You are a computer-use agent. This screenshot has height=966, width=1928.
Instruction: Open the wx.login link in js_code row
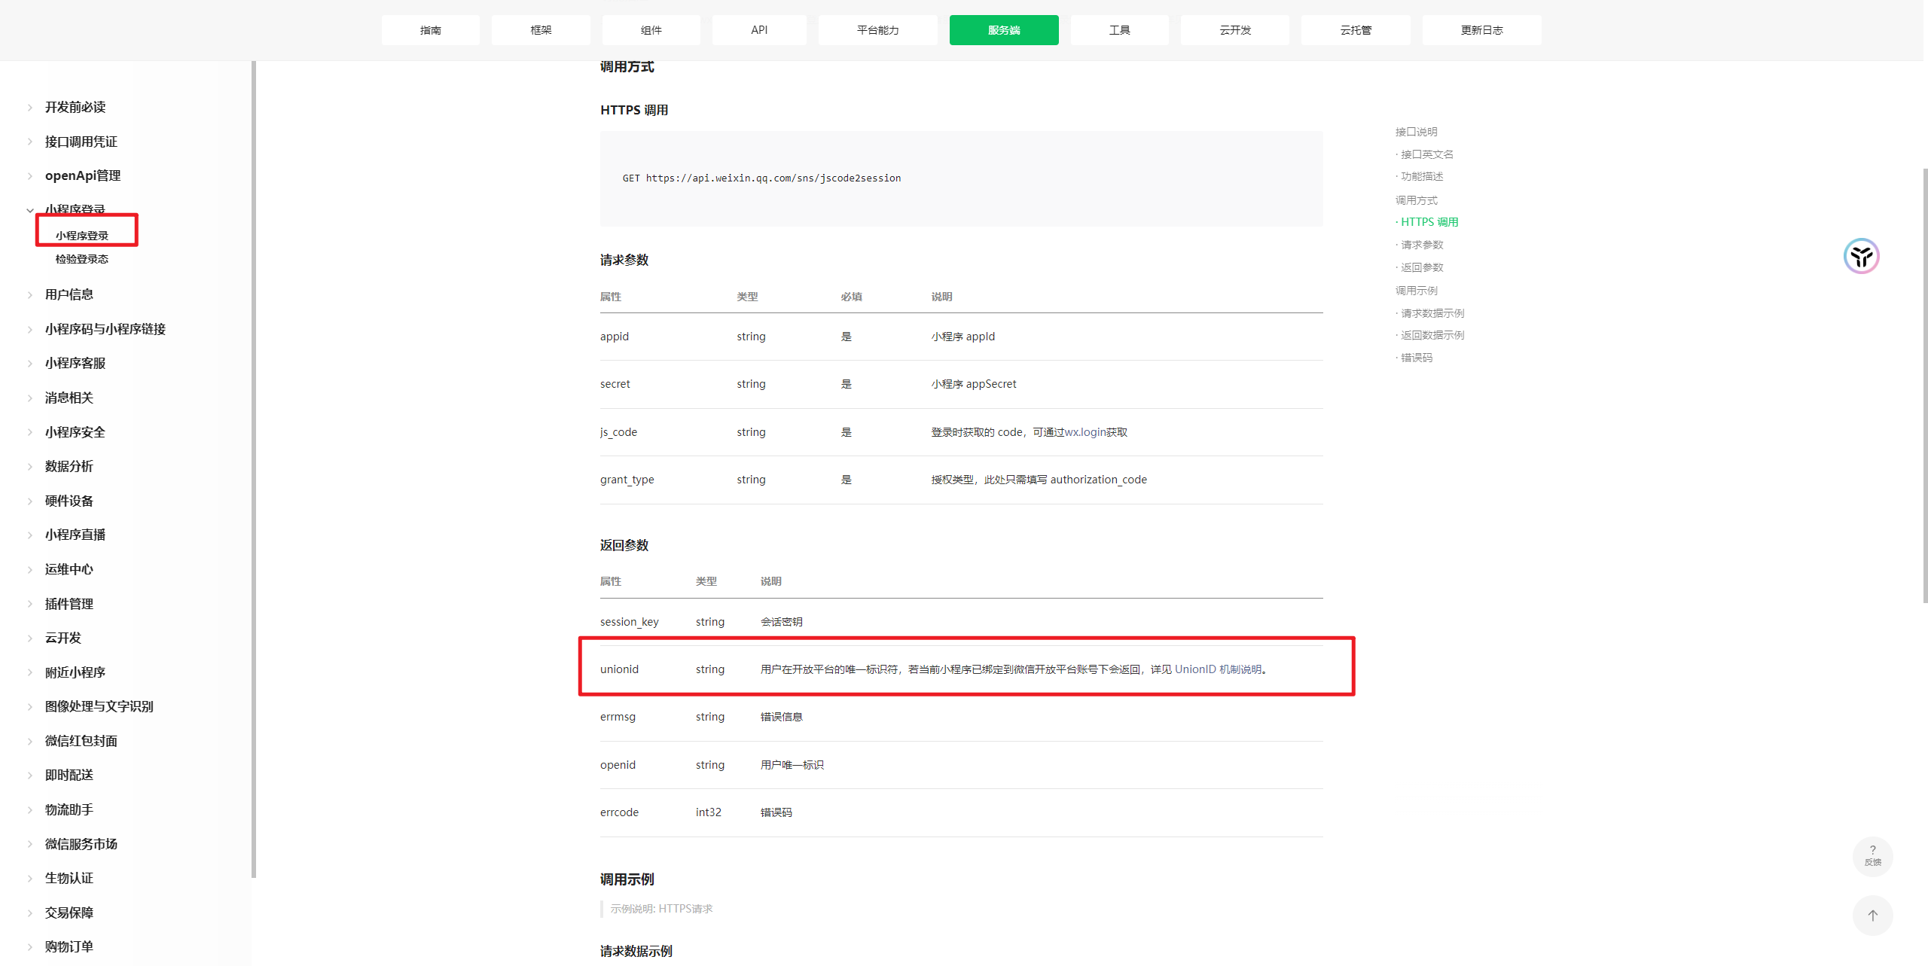pyautogui.click(x=1084, y=432)
